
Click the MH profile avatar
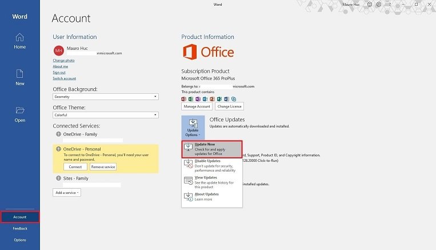(x=58, y=51)
